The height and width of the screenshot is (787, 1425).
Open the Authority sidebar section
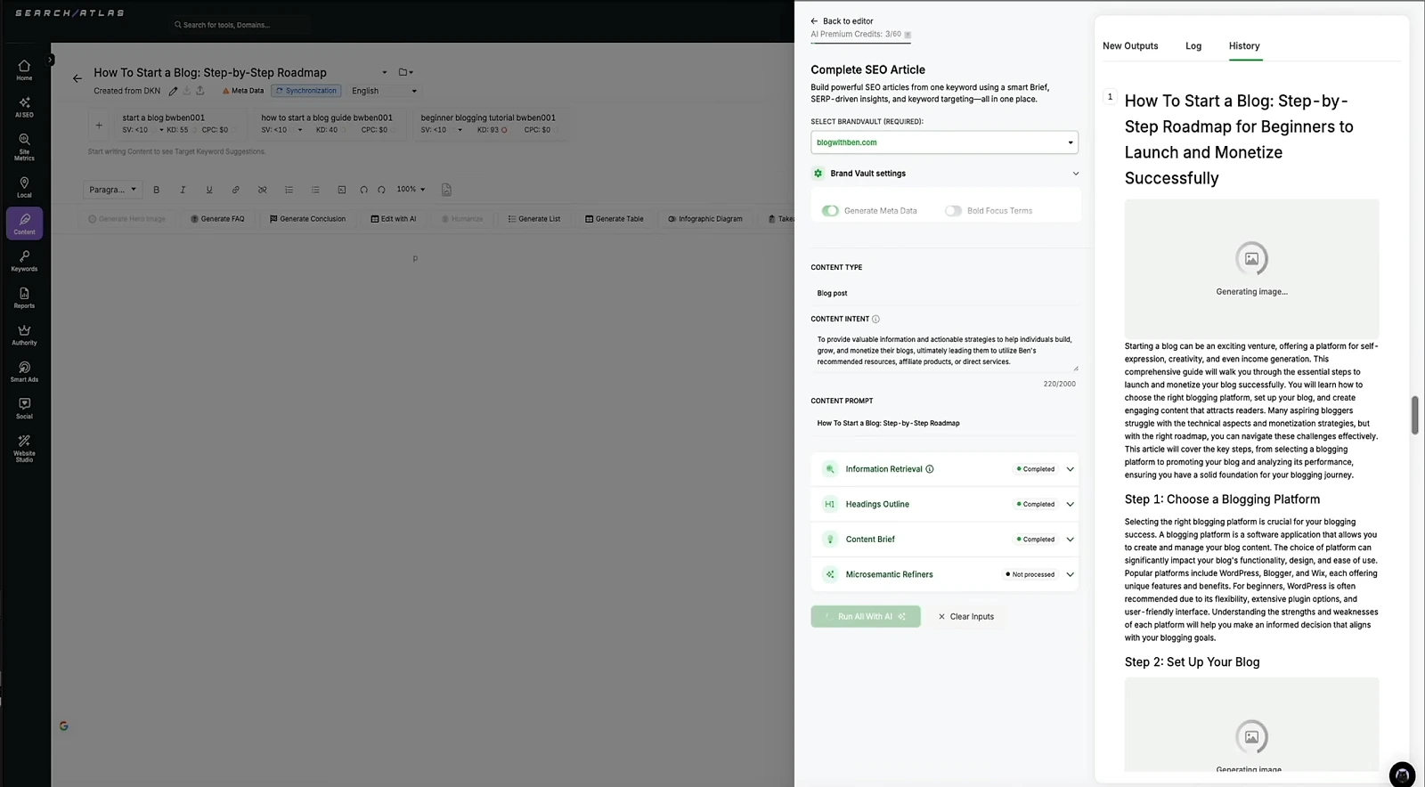24,335
